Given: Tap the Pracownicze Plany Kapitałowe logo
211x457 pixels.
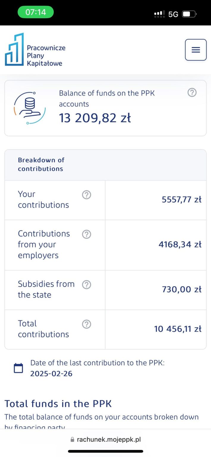Looking at the screenshot, I should [x=35, y=50].
